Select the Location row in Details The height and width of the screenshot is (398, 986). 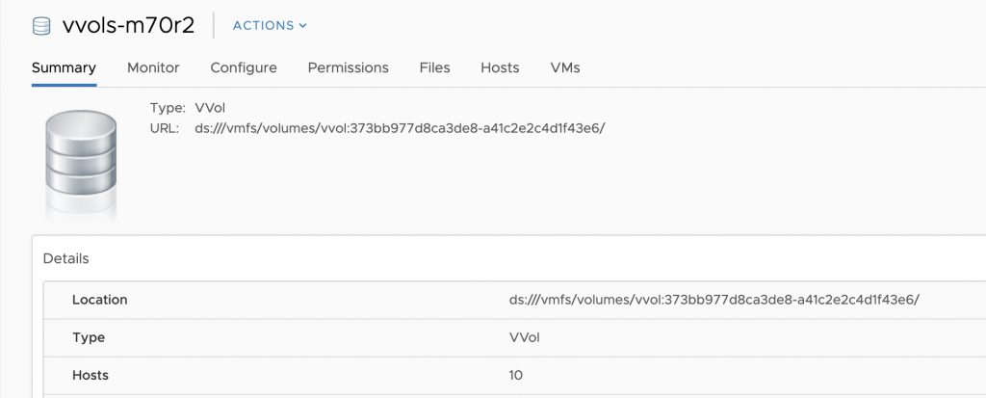tap(514, 300)
